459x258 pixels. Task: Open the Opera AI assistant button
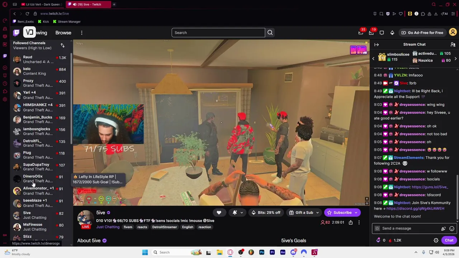pos(445,14)
